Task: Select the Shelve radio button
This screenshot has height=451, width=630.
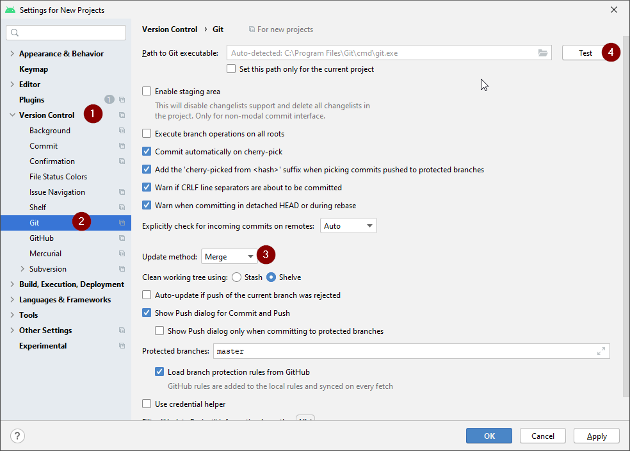Action: point(271,277)
